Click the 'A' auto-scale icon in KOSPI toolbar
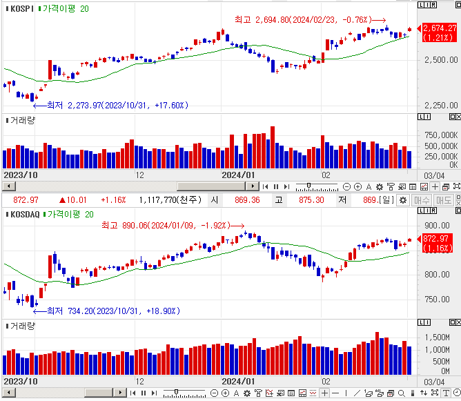Image resolution: width=461 pixels, height=401 pixels. point(369,186)
